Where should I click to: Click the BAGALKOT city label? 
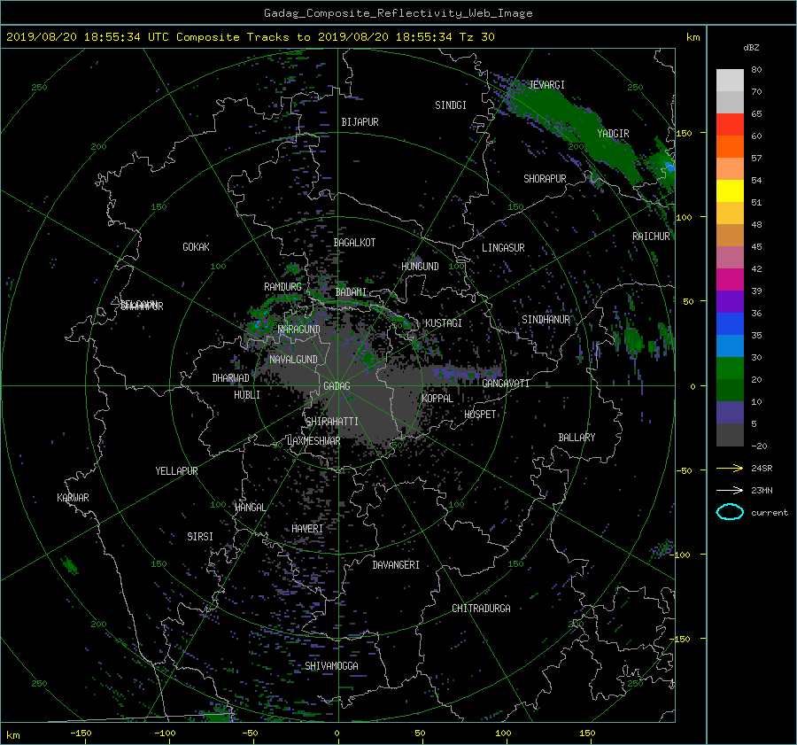(354, 243)
